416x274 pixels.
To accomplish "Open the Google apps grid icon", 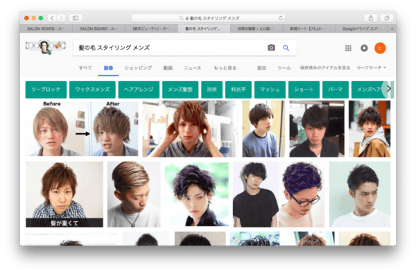I will [x=348, y=48].
